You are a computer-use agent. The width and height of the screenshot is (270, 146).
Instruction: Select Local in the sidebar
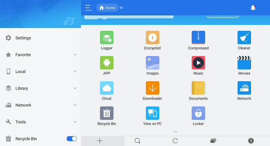coord(20,71)
